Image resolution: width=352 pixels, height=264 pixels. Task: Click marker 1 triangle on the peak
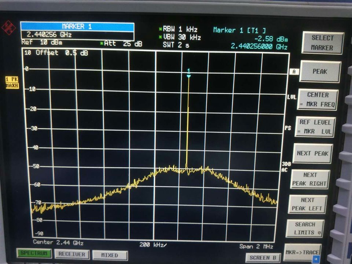188,76
